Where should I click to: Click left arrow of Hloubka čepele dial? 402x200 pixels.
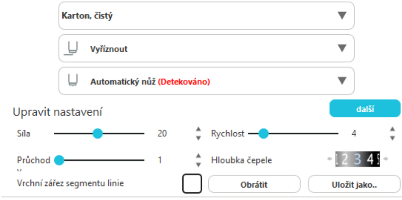[330, 159]
